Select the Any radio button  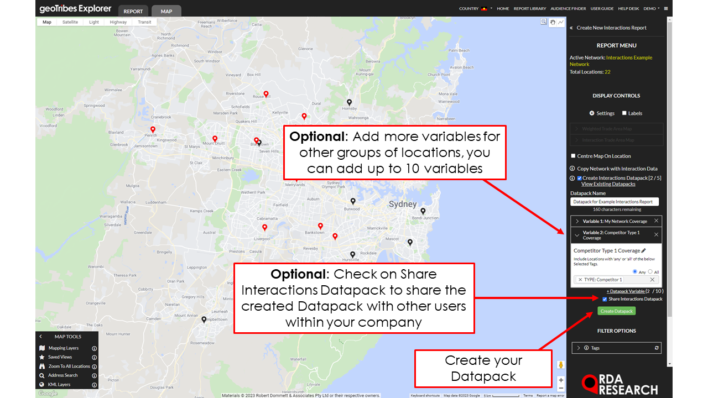[x=635, y=272]
